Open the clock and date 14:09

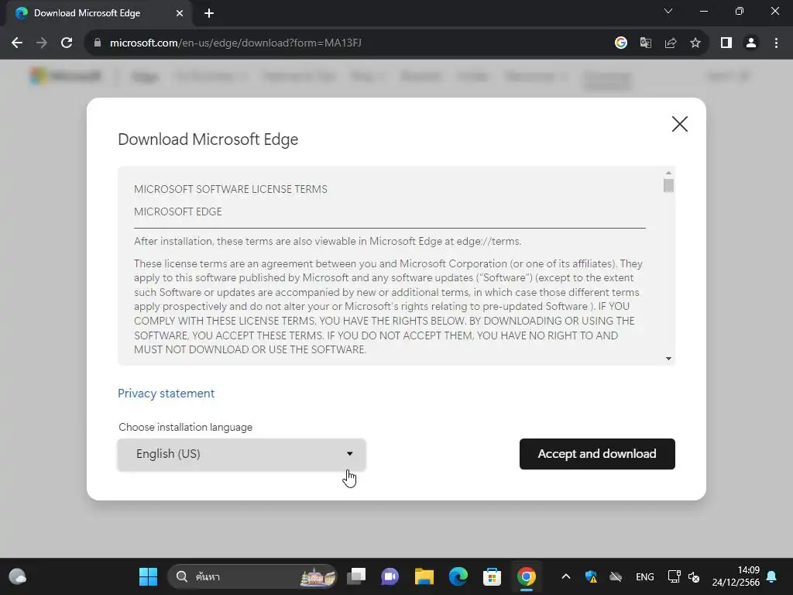(x=736, y=576)
